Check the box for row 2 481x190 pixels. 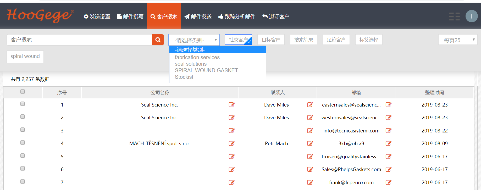click(23, 117)
